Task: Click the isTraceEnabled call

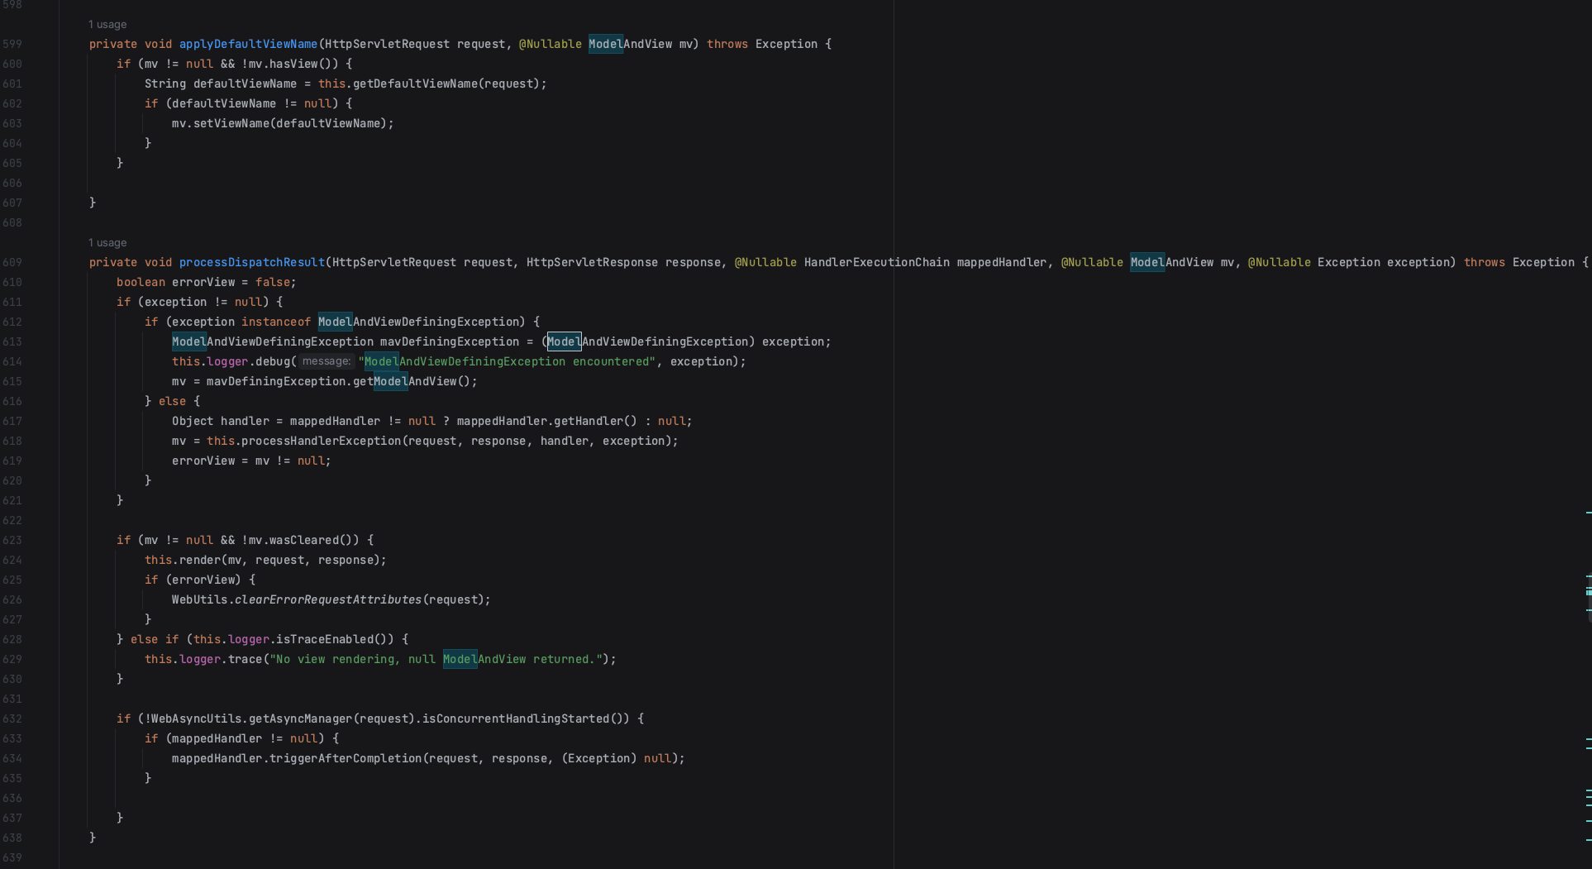Action: (x=325, y=639)
